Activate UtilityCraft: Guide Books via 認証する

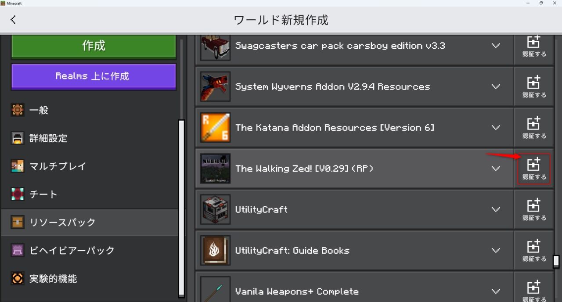pos(534,250)
